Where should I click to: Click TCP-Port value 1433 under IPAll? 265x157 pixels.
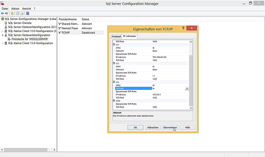point(155,107)
